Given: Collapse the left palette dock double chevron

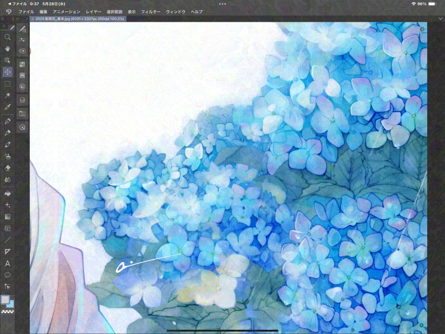Looking at the screenshot, I should tap(2, 19).
